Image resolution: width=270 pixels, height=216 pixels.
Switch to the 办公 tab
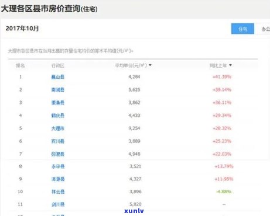click(x=265, y=29)
